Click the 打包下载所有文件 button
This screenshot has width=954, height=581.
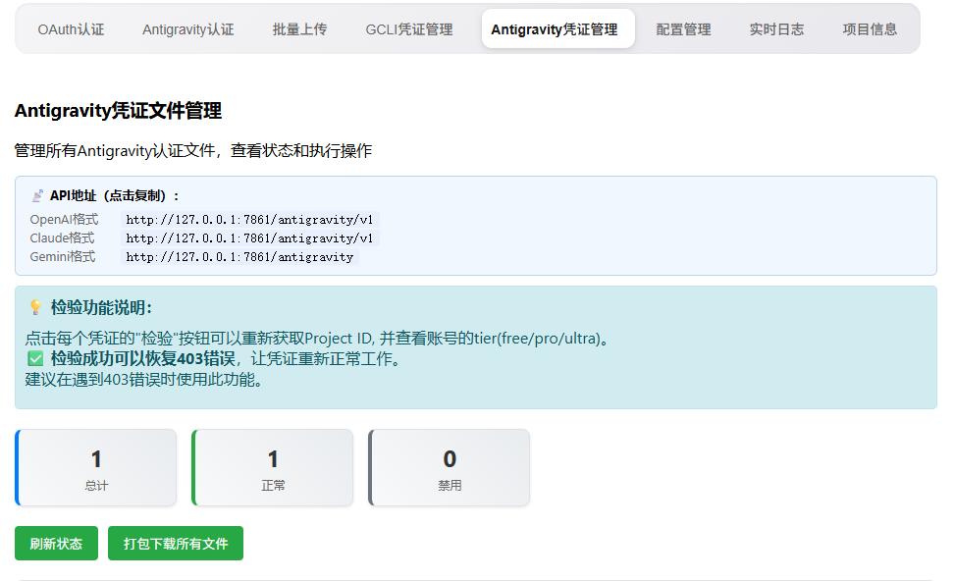[x=176, y=544]
